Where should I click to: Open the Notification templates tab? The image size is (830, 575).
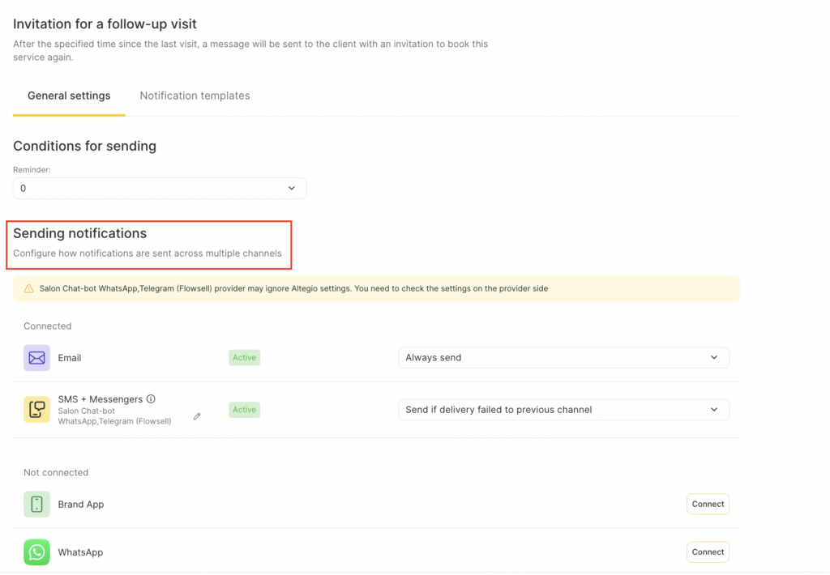(x=195, y=96)
